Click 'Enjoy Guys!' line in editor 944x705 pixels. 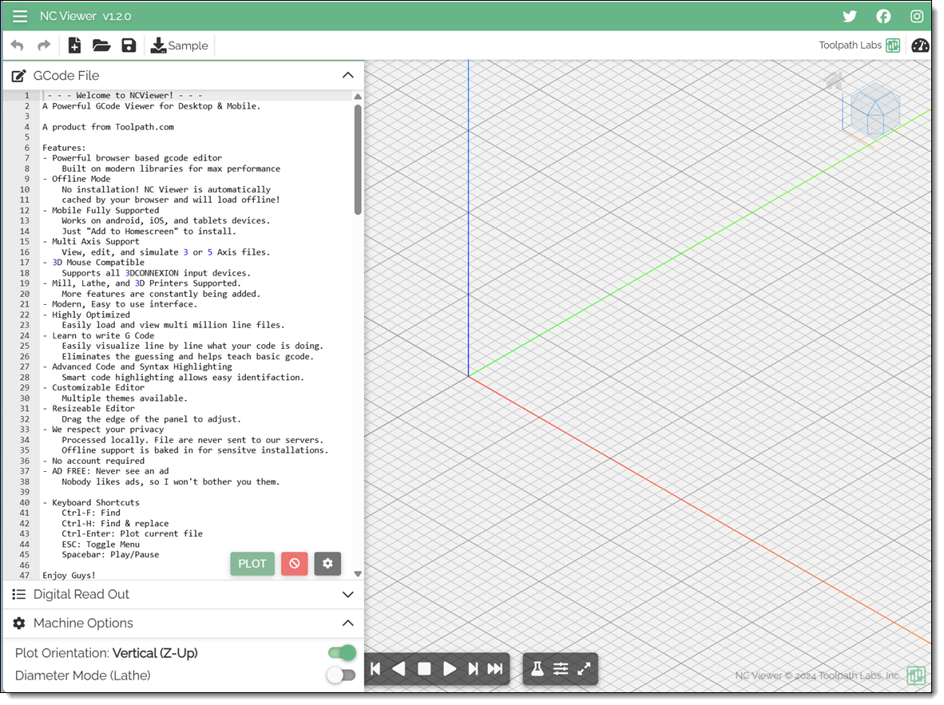click(x=69, y=576)
